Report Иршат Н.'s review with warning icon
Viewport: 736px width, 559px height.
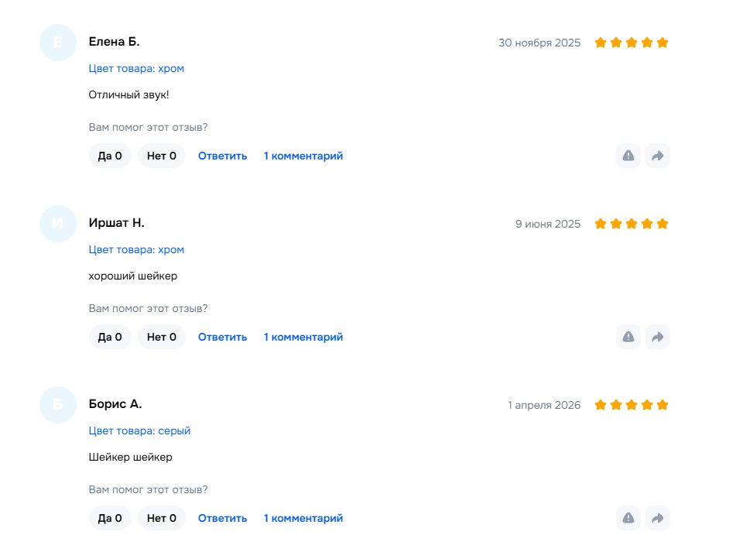click(x=628, y=337)
